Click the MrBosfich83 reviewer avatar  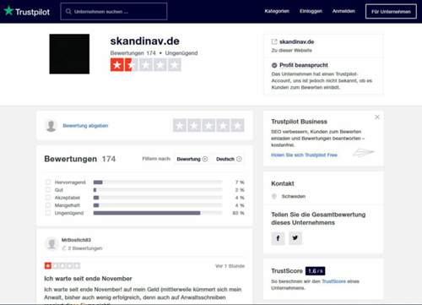(51, 243)
